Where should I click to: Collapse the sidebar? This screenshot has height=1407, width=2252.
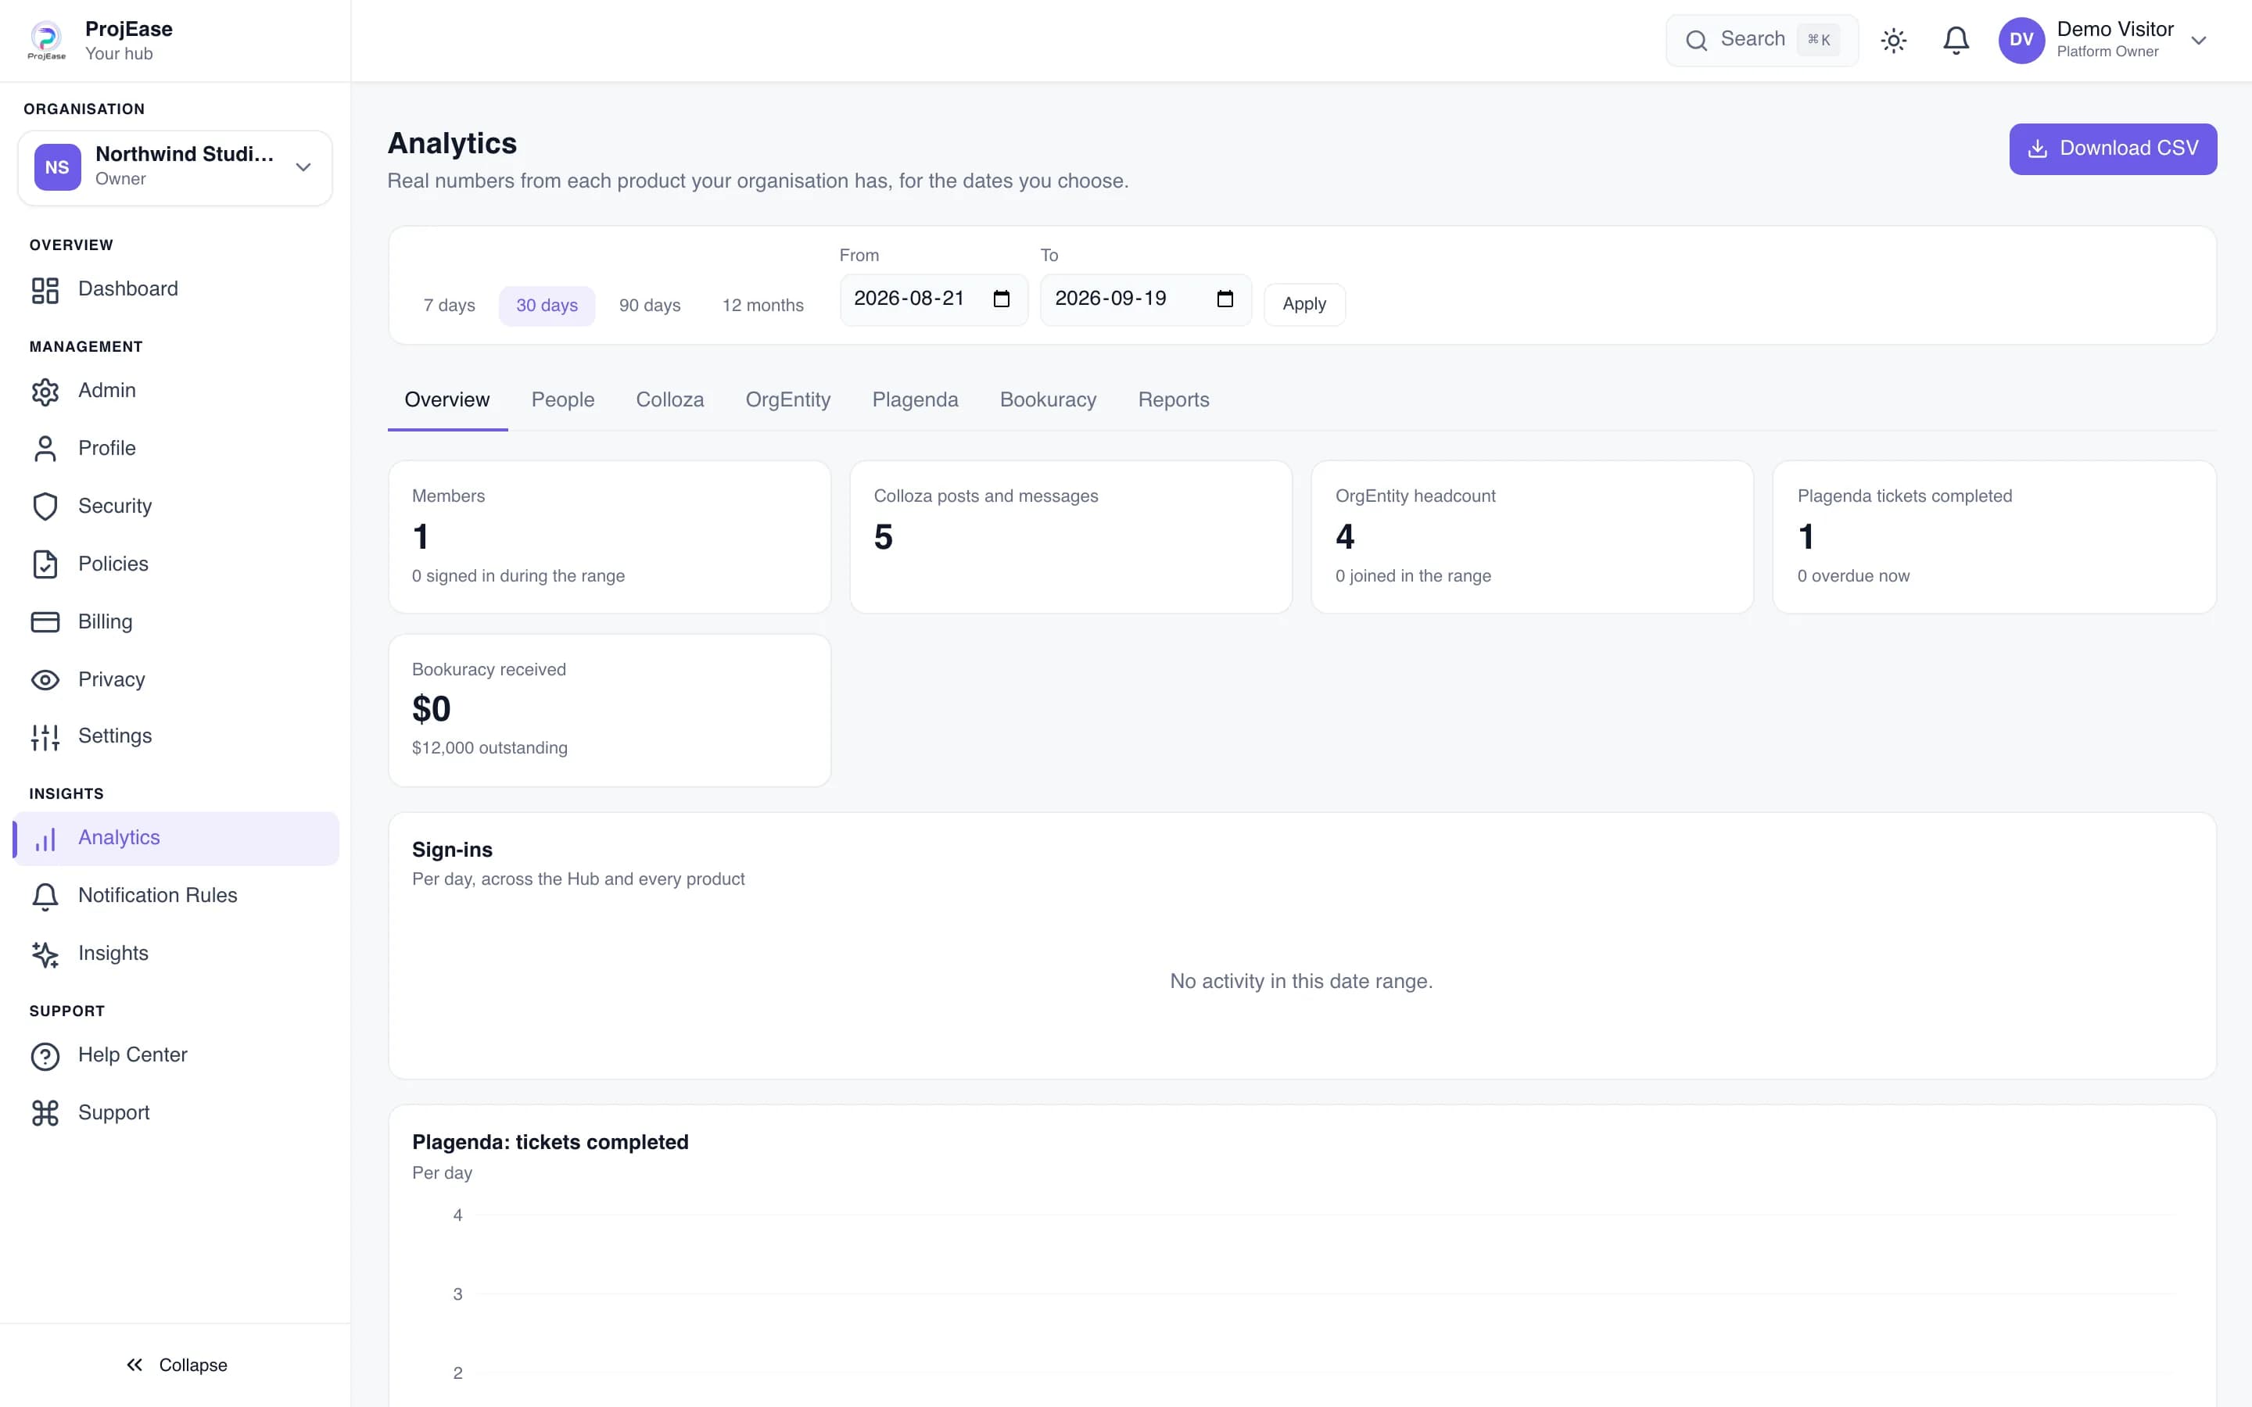tap(176, 1365)
